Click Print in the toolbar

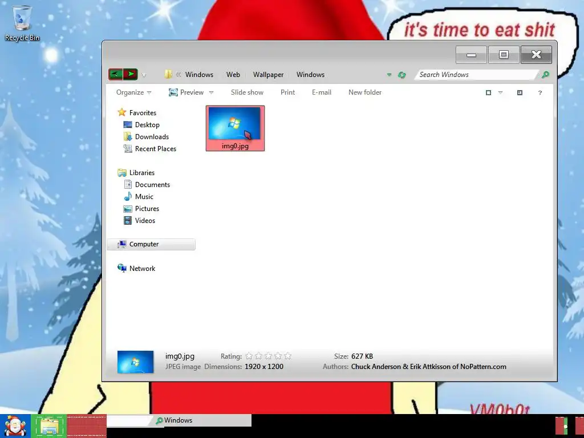point(287,92)
